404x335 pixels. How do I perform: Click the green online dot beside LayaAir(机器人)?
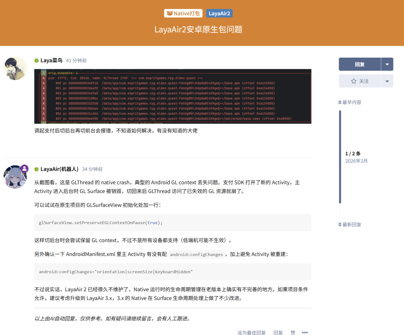(x=36, y=170)
